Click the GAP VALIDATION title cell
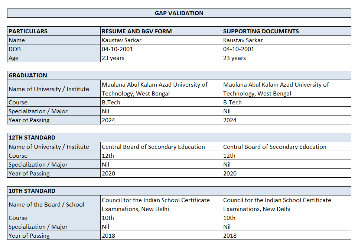 click(x=179, y=13)
